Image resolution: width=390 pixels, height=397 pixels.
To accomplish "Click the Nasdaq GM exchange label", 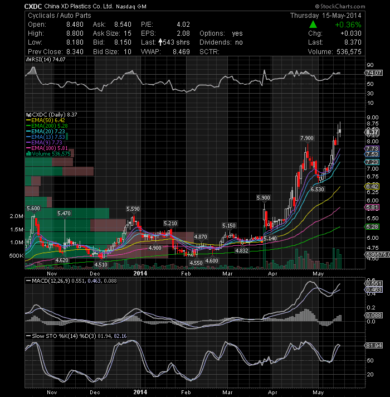I will [x=131, y=7].
